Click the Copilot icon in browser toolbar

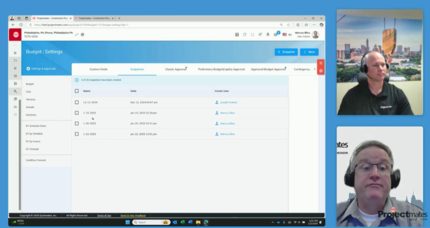click(321, 25)
